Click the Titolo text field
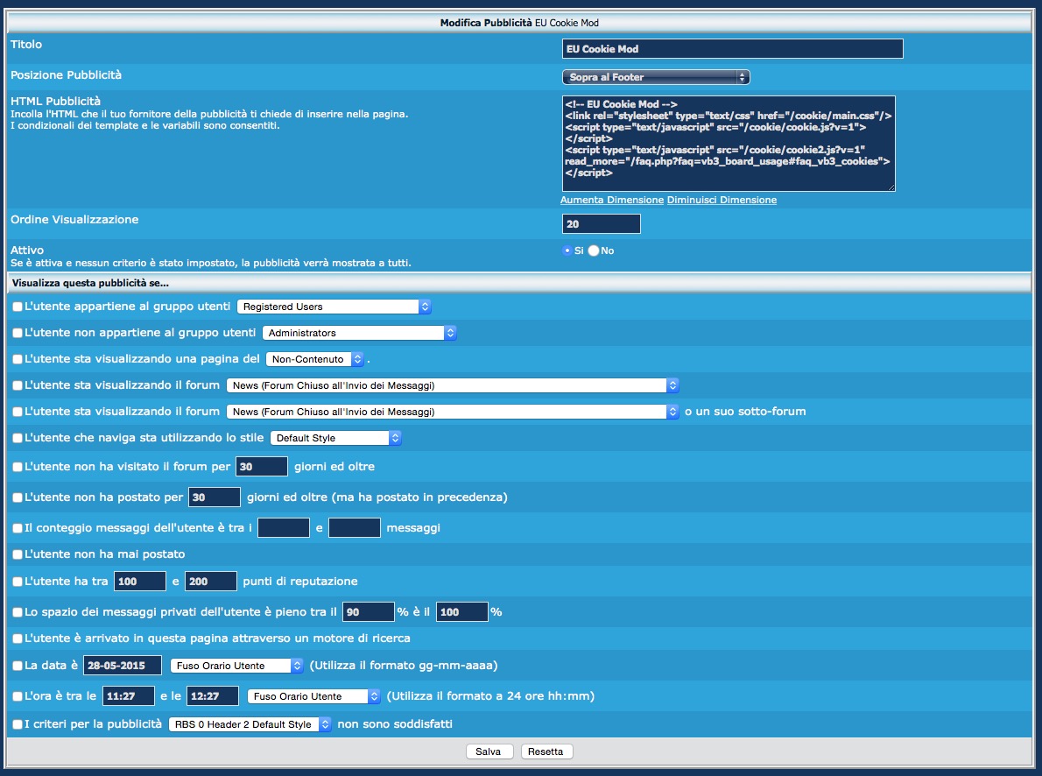The width and height of the screenshot is (1042, 776). pyautogui.click(x=732, y=49)
